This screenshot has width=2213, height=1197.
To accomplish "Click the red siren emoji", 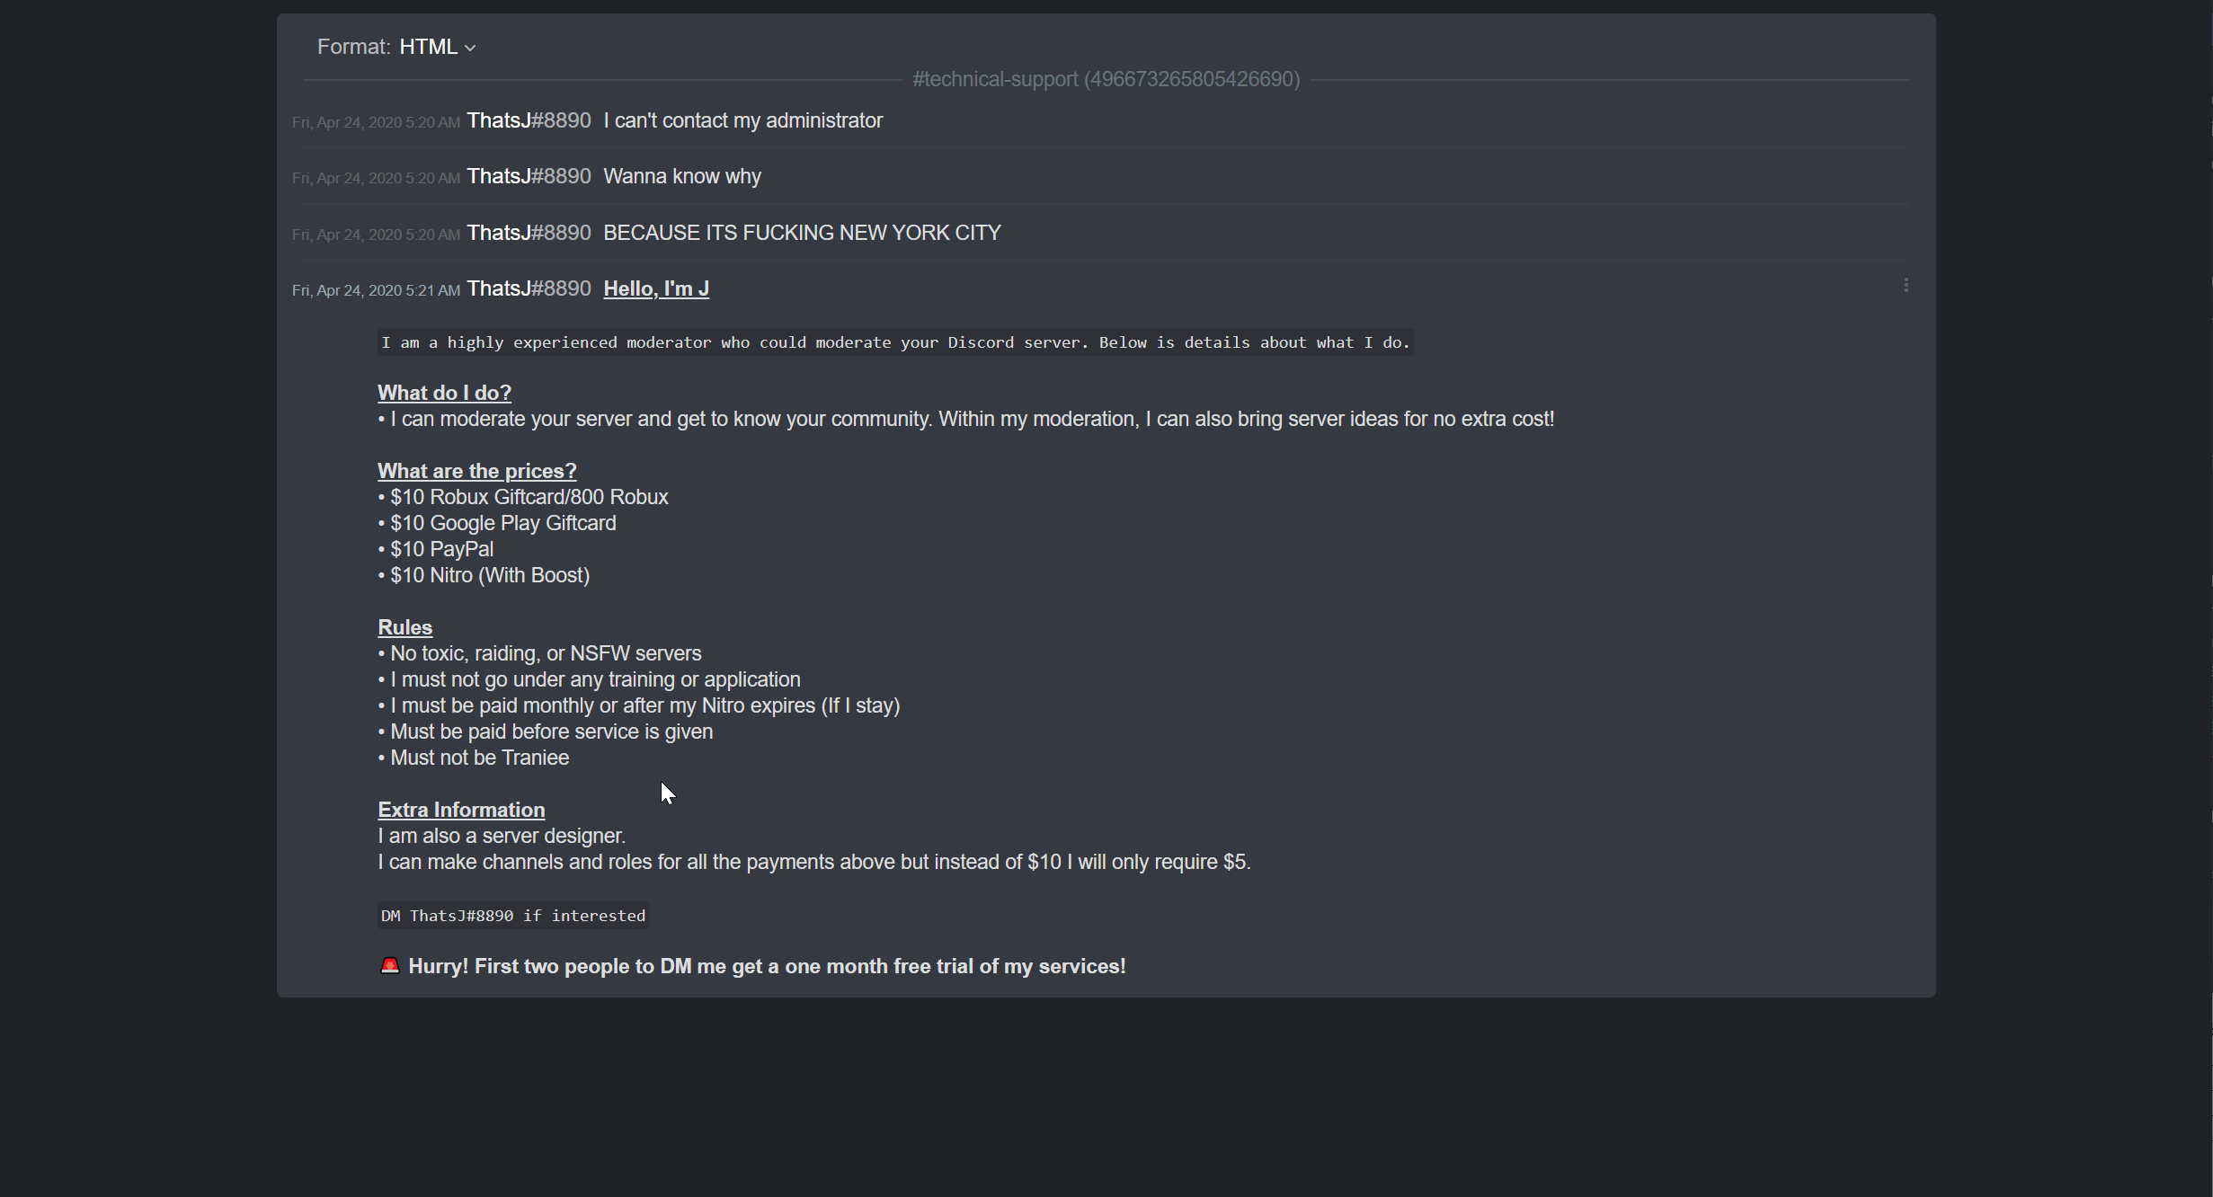I will pos(389,966).
